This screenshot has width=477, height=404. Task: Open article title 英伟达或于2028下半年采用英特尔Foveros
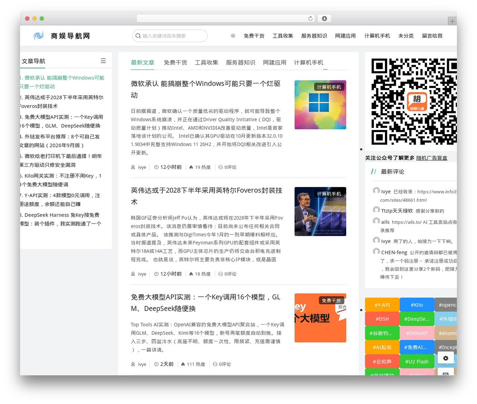tap(207, 196)
